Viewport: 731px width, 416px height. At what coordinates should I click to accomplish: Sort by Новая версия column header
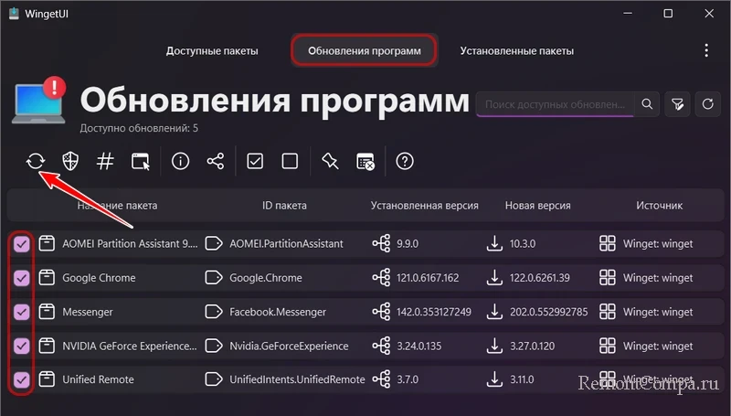pos(537,205)
